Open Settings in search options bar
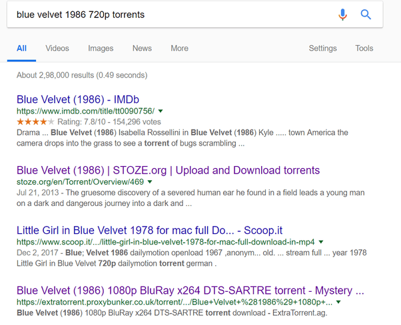This screenshot has width=401, height=325. [323, 49]
